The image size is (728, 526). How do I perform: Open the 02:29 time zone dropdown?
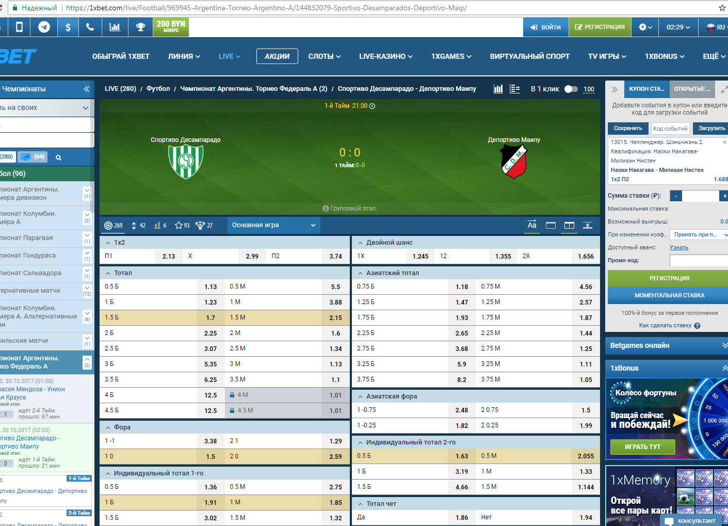tap(678, 27)
